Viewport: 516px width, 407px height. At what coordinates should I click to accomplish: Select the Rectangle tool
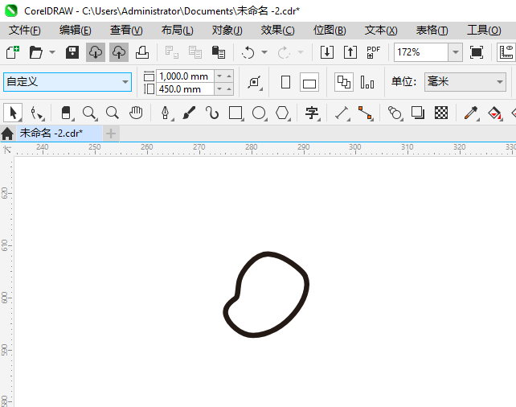[x=235, y=113]
